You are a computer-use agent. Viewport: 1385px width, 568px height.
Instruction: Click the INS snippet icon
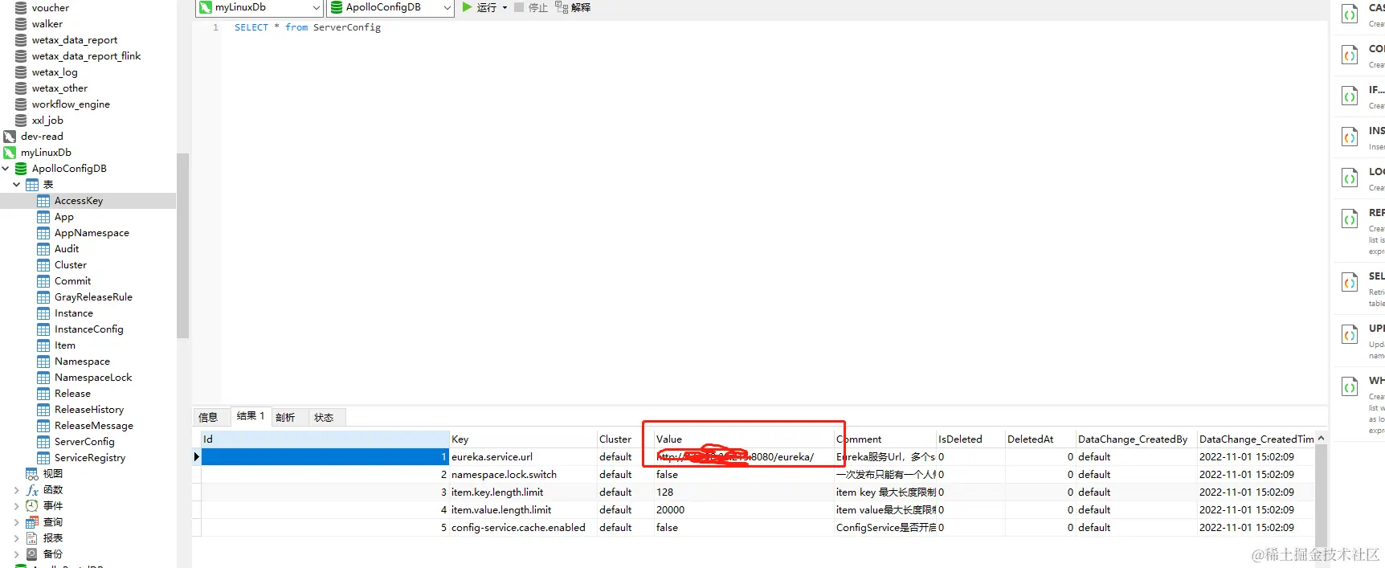pyautogui.click(x=1350, y=137)
